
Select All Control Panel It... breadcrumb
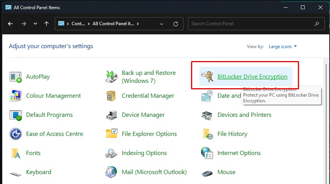(113, 24)
